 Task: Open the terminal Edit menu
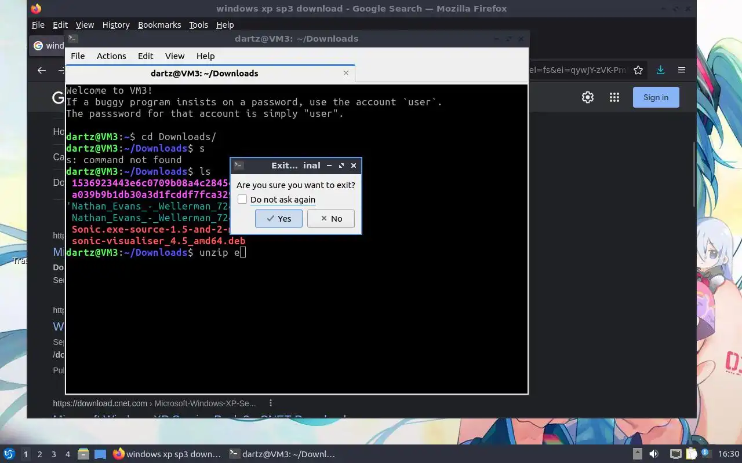(146, 56)
